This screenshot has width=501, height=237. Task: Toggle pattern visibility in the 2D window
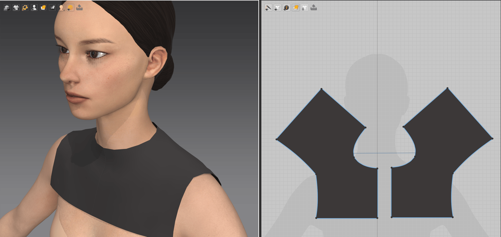277,7
